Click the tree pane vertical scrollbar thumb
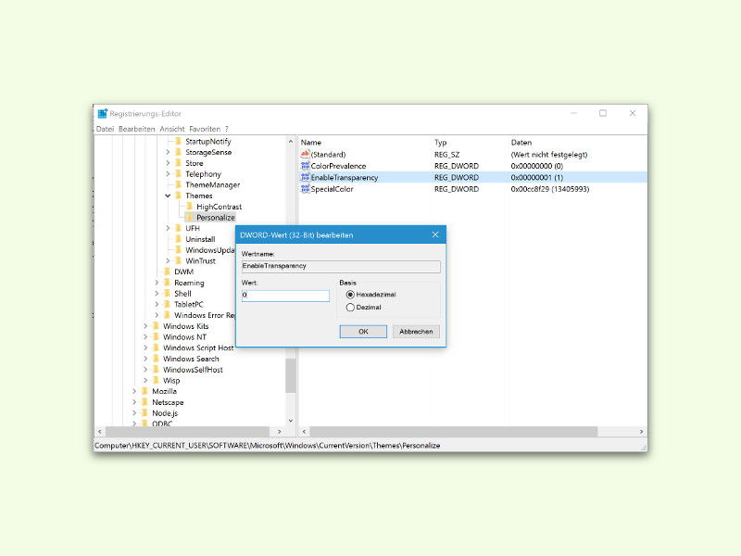The height and width of the screenshot is (556, 741). [x=290, y=376]
